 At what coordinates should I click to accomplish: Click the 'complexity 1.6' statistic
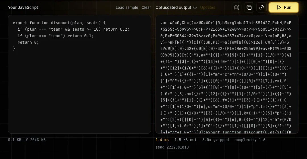point(250,140)
